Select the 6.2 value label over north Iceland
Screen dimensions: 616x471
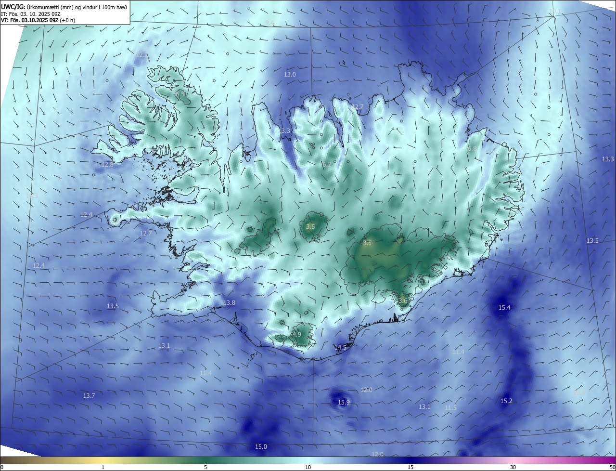click(x=327, y=165)
